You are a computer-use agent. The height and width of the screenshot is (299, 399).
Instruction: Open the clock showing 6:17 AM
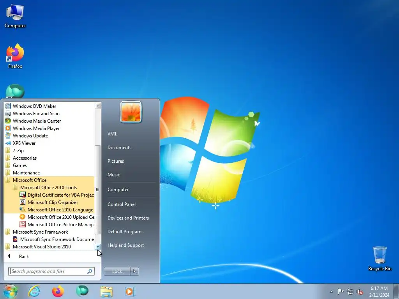pos(379,292)
